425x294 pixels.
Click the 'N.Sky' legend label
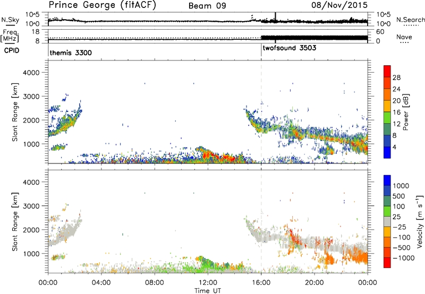10,20
